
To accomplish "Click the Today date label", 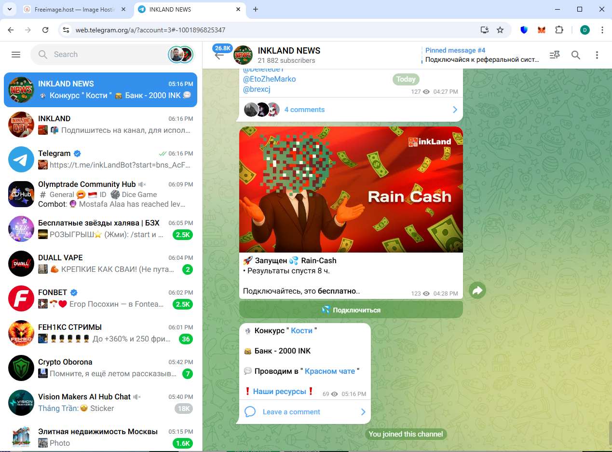I will click(406, 79).
